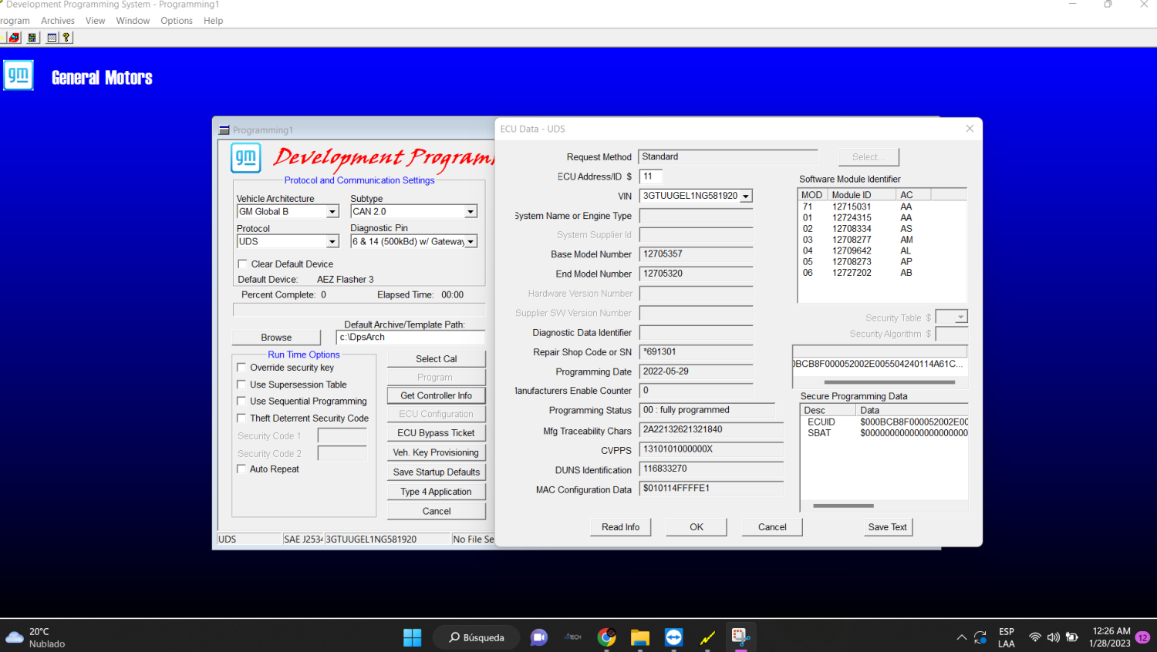Image resolution: width=1157 pixels, height=652 pixels.
Task: Click the keyboard grid toolbar icon
Action: (52, 37)
